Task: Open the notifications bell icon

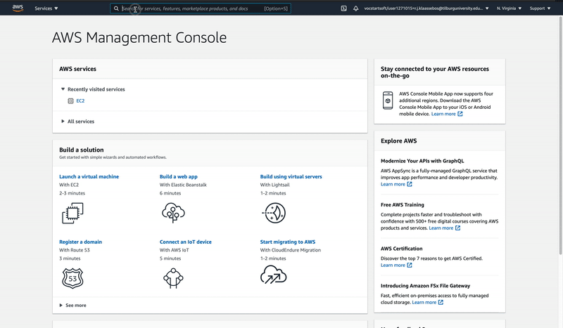Action: tap(356, 8)
